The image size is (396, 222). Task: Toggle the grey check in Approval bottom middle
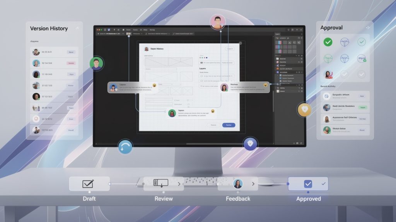coord(345,74)
